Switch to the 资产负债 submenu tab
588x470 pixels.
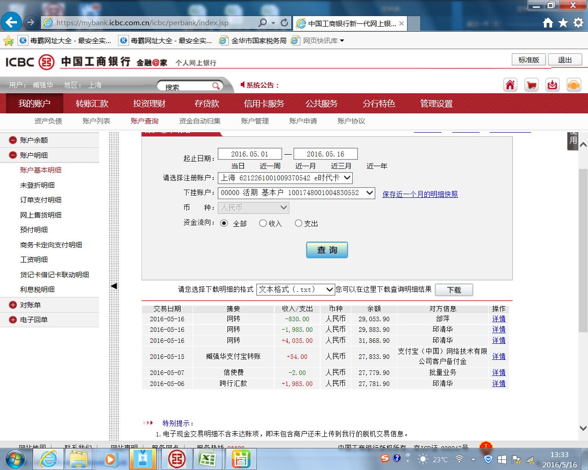(x=48, y=121)
